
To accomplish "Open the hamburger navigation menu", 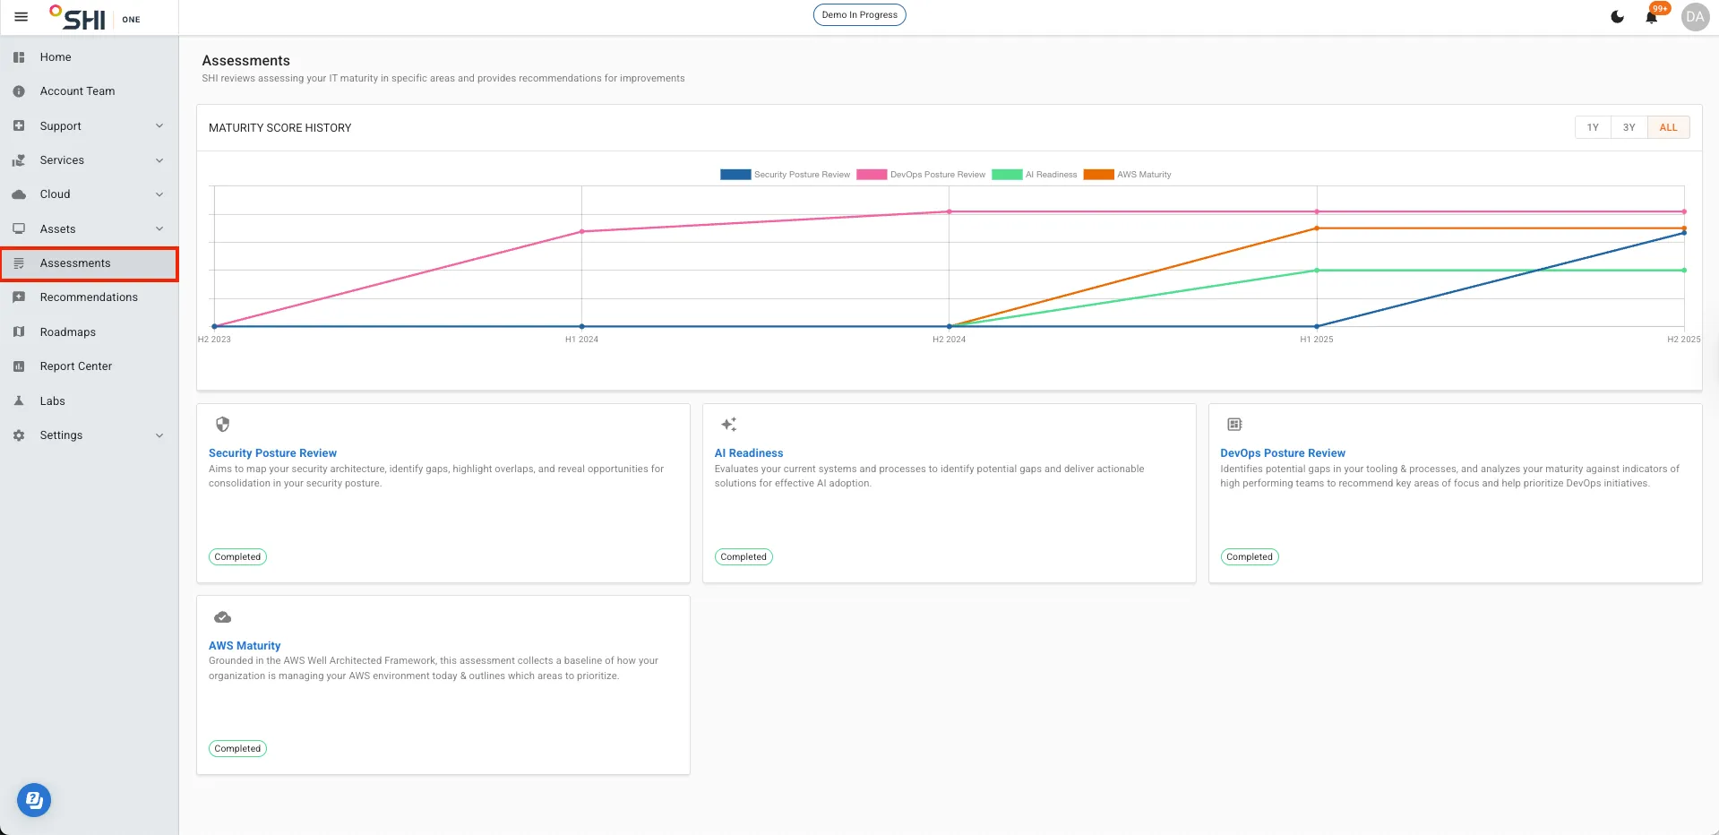I will (x=21, y=17).
